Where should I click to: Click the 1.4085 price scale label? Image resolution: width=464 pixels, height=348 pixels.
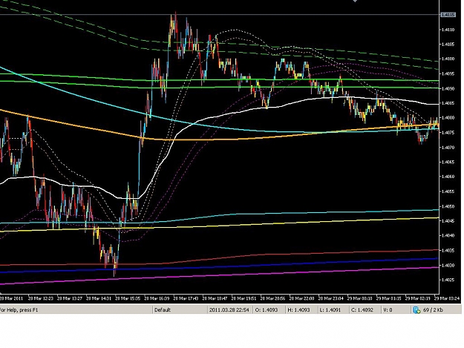point(448,103)
